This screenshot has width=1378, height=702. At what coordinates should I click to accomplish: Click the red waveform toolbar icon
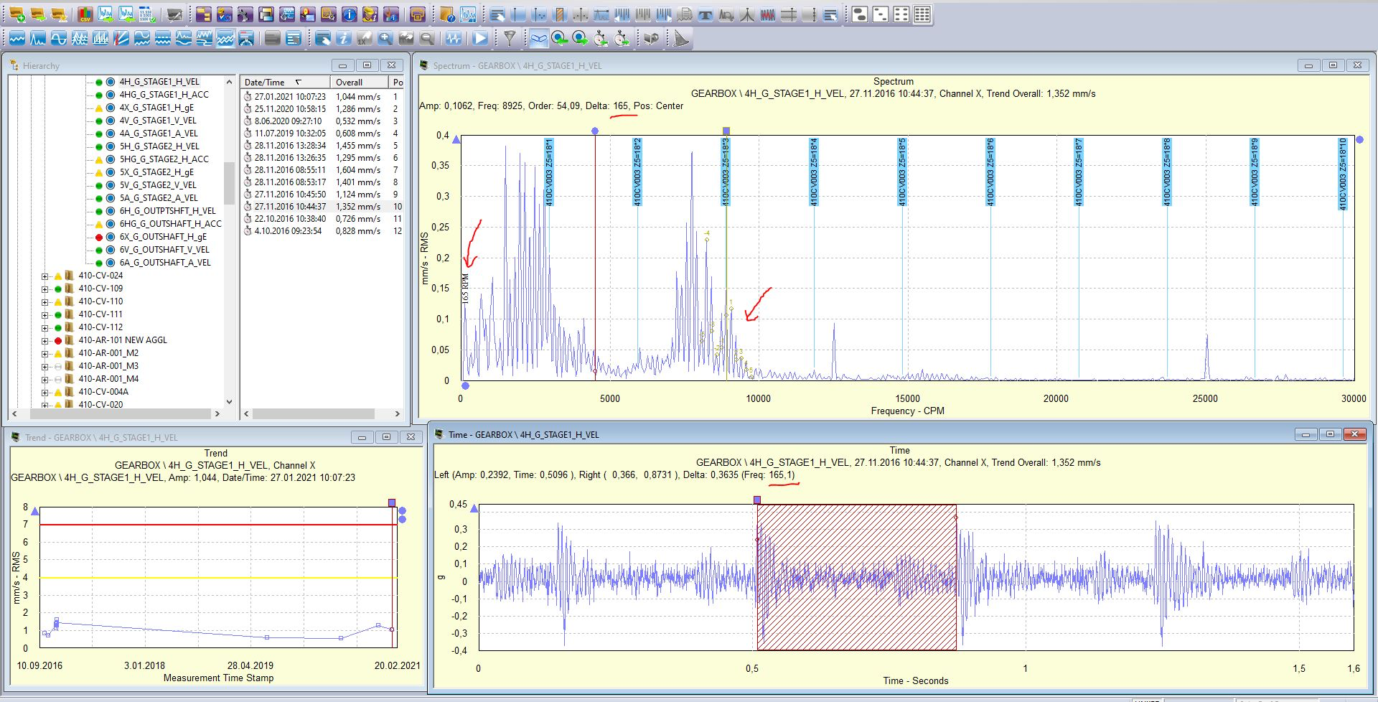point(768,14)
